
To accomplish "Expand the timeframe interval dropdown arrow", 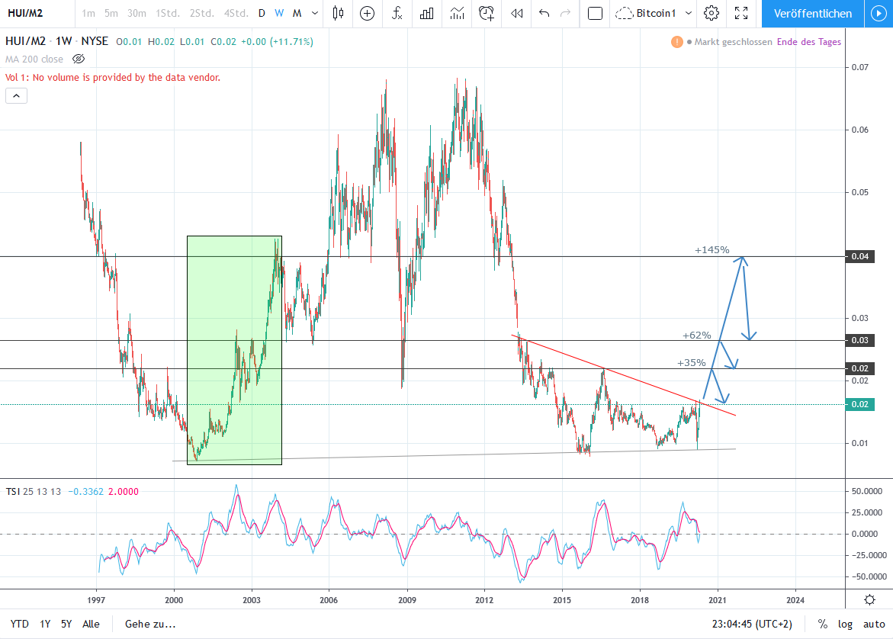I will pyautogui.click(x=314, y=13).
